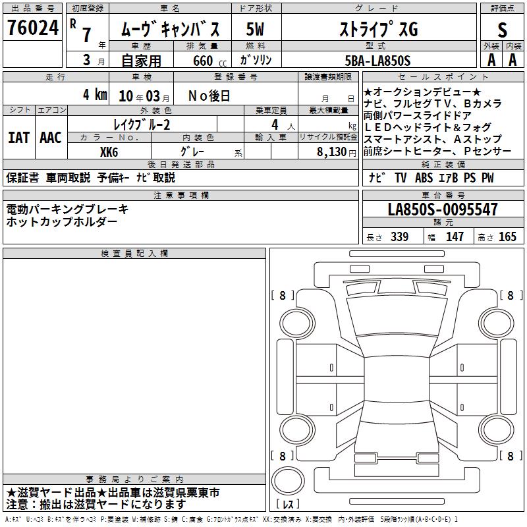This screenshot has width=527, height=527.
Task: Click genuine equipment ABS
Action: 424,178
